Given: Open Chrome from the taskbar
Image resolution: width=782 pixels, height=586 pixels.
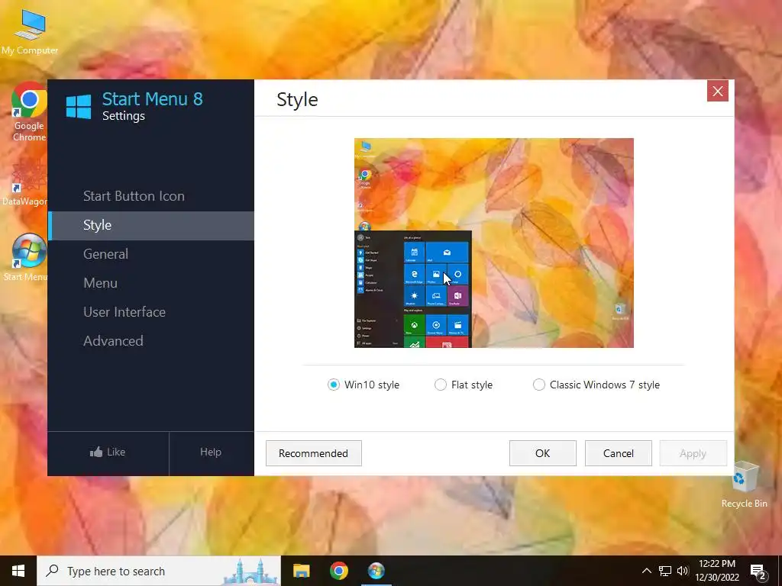Looking at the screenshot, I should tap(338, 571).
